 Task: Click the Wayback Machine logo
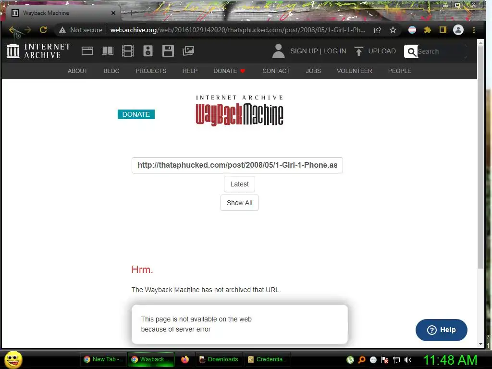239,111
